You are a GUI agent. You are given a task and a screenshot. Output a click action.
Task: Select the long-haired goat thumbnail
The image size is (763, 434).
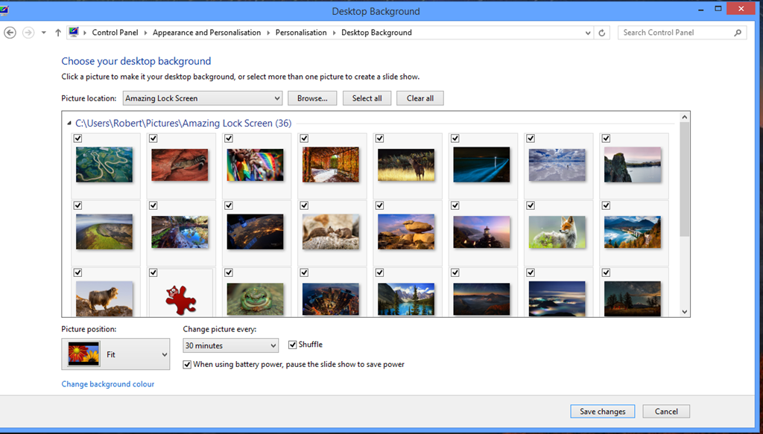tap(104, 299)
